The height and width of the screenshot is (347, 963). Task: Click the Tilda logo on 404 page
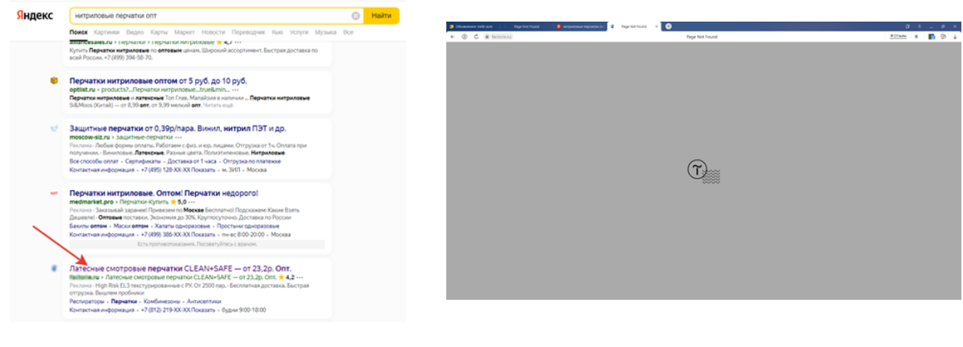tap(704, 171)
